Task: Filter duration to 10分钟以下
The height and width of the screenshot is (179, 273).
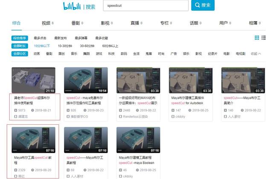Action: coord(42,46)
